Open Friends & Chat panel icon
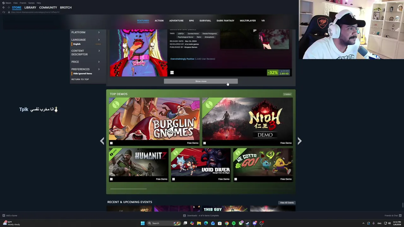Image resolution: width=404 pixels, height=227 pixels. click(400, 216)
